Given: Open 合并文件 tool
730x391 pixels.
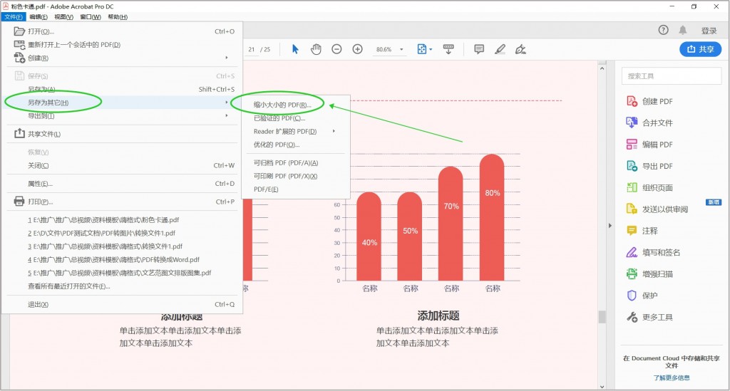Looking at the screenshot, I should click(649, 122).
